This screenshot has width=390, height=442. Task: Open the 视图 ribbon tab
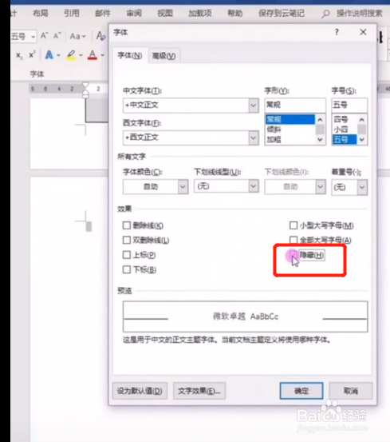(165, 14)
